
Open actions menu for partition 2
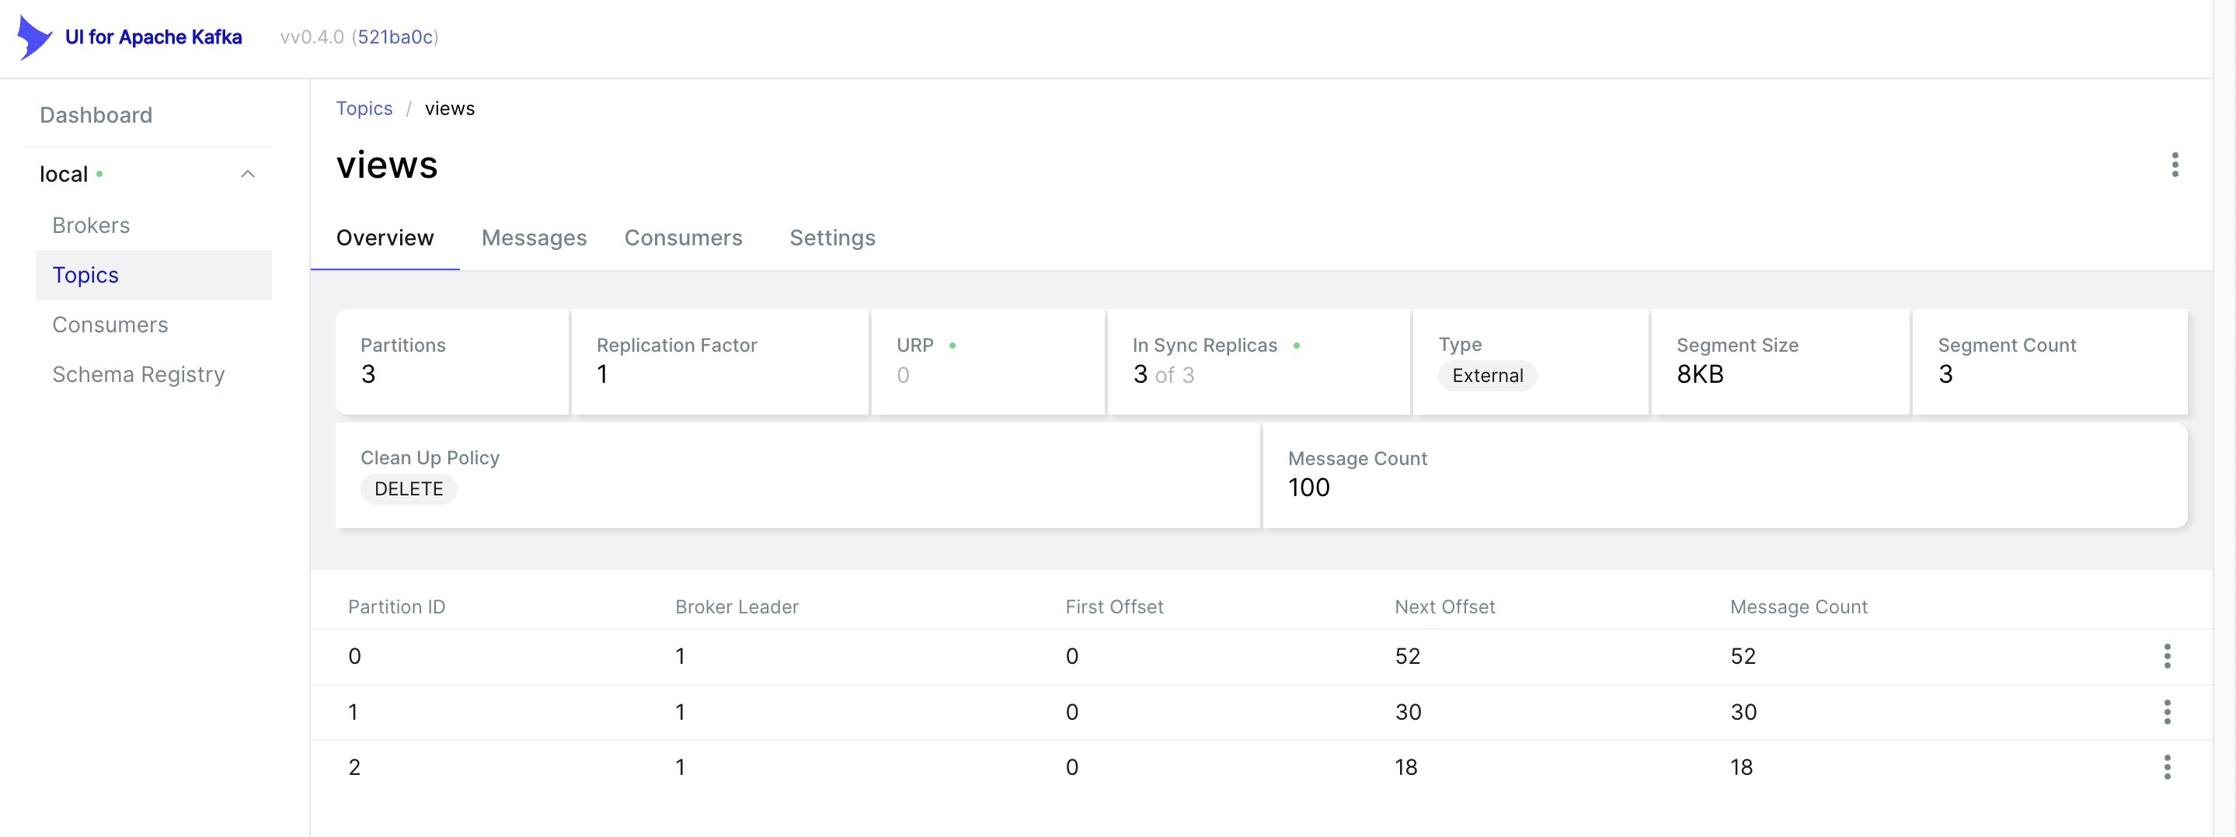(x=2167, y=767)
